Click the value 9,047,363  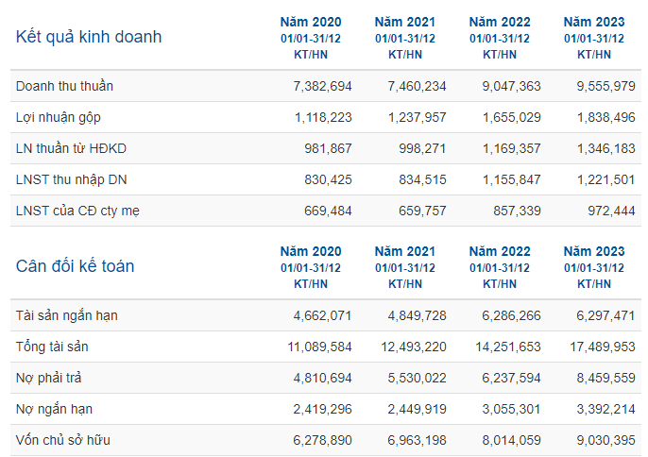tap(511, 86)
